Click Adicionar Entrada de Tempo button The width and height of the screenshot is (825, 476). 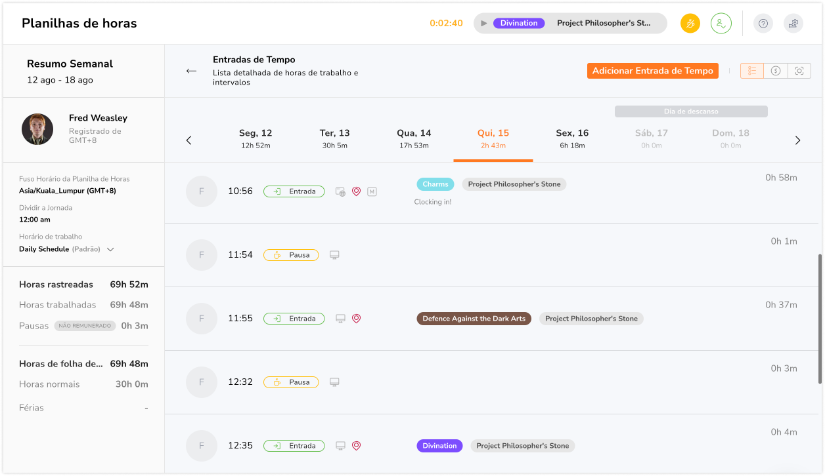point(652,71)
